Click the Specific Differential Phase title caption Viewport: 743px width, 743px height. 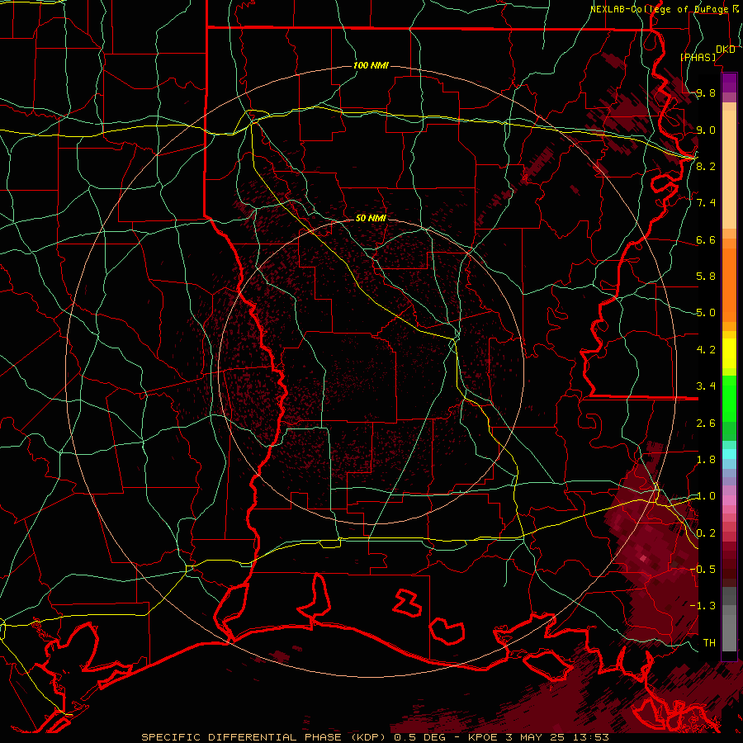[376, 737]
